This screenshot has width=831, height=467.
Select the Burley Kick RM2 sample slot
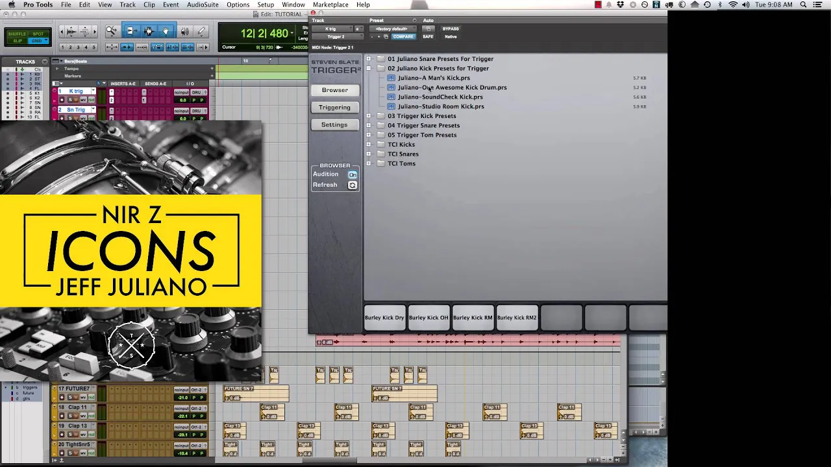click(517, 318)
